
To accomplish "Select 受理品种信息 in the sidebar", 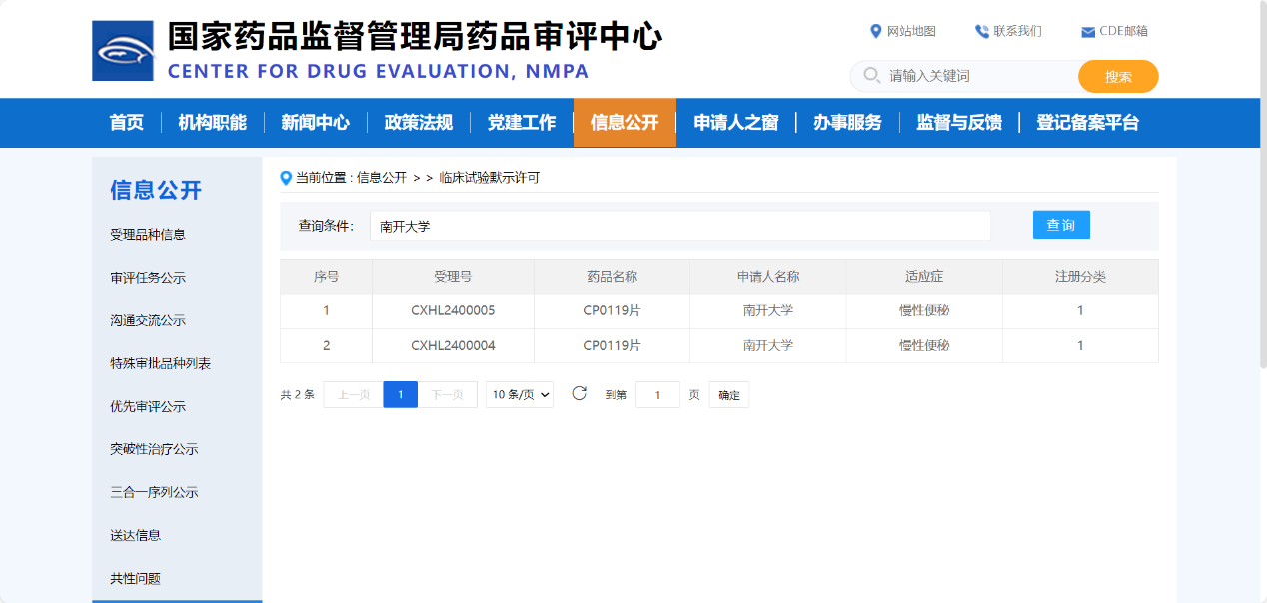I will pyautogui.click(x=148, y=235).
